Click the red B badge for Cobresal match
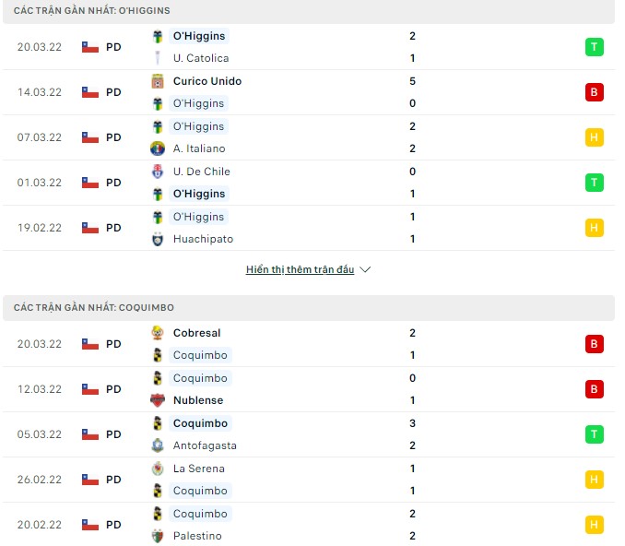The width and height of the screenshot is (625, 546). point(594,344)
